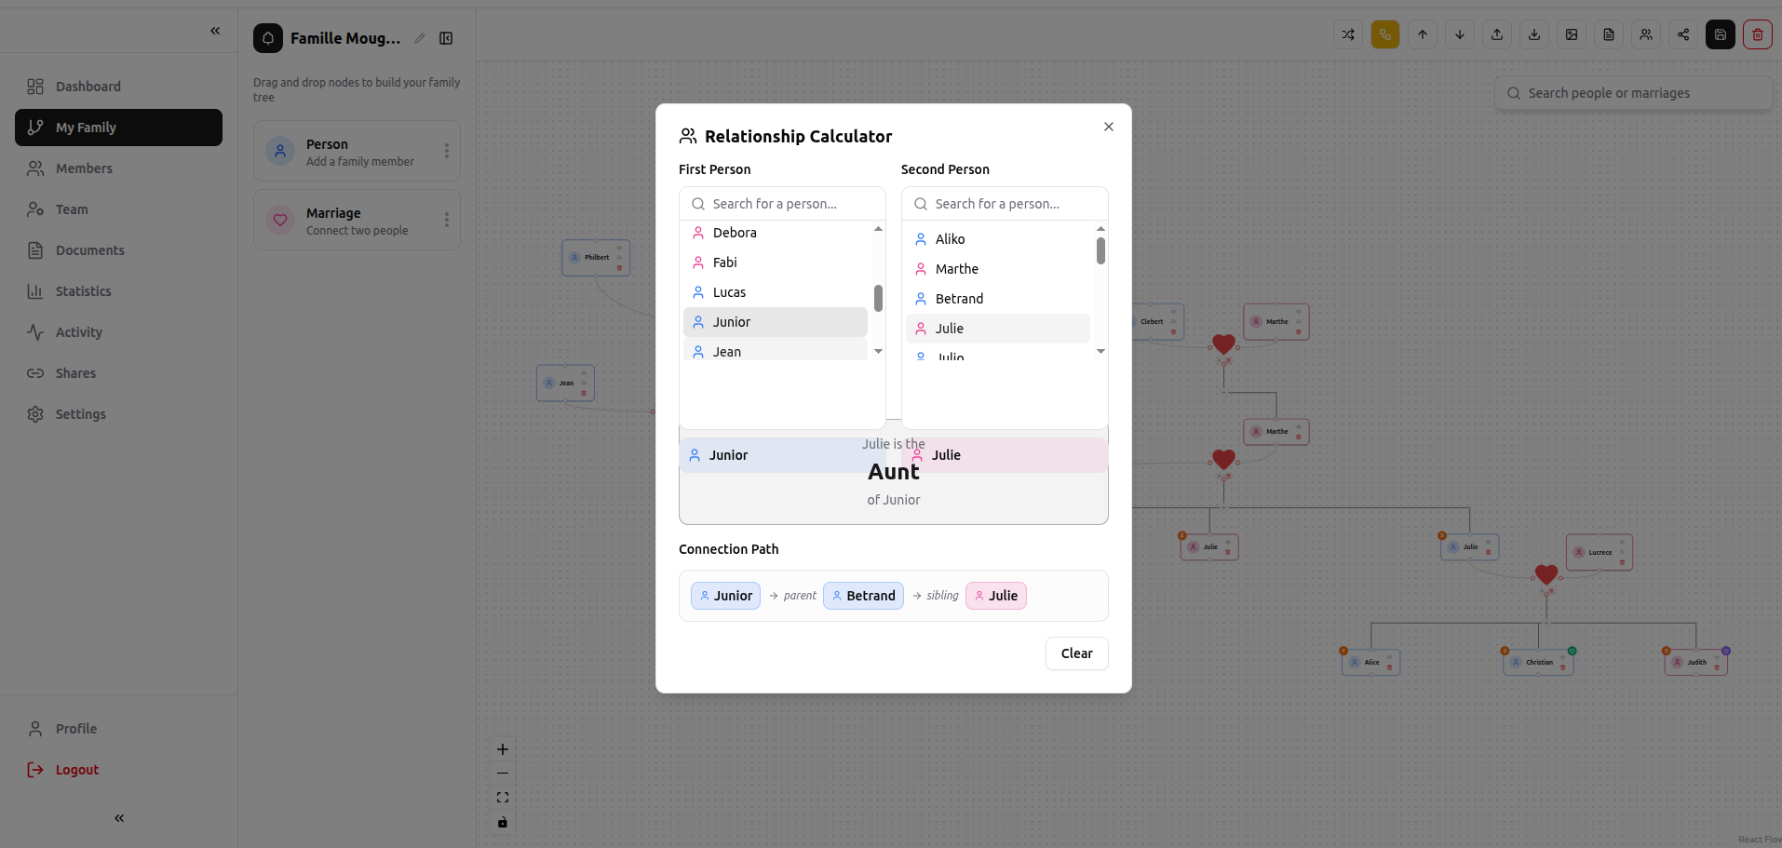Open the relationship calculator people icon in toolbar
The width and height of the screenshot is (1782, 848).
coord(1646,34)
